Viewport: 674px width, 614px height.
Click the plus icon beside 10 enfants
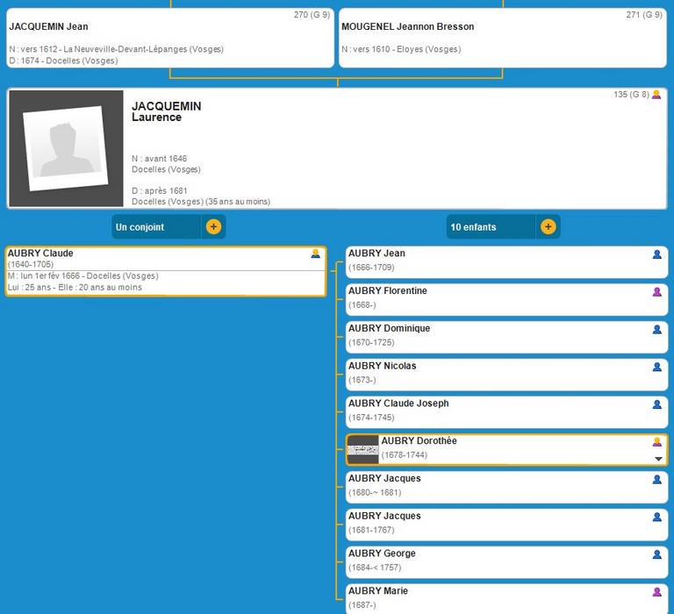point(548,227)
